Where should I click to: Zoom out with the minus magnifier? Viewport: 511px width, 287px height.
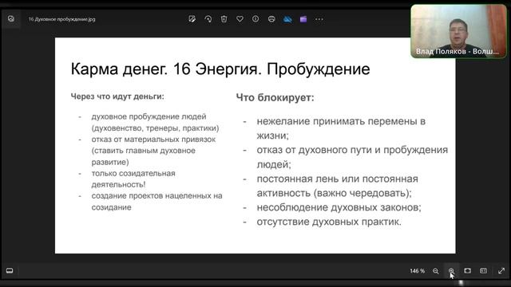click(436, 271)
